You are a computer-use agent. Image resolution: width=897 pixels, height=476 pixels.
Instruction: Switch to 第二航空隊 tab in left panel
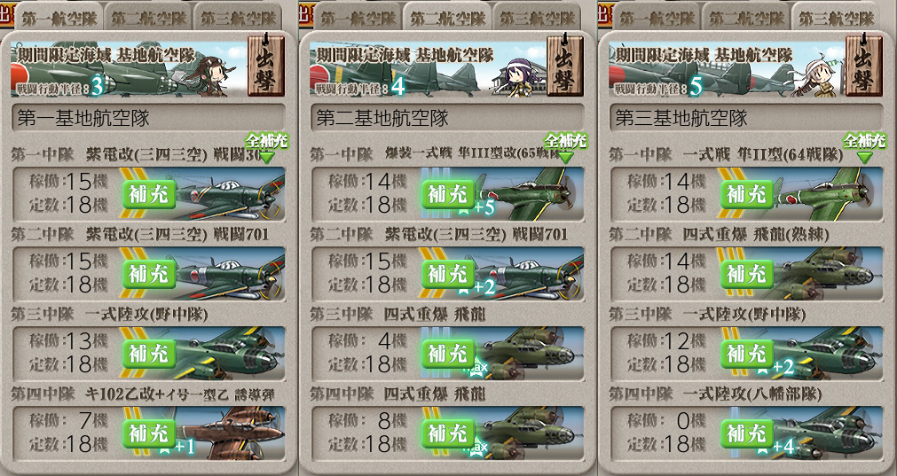149,19
